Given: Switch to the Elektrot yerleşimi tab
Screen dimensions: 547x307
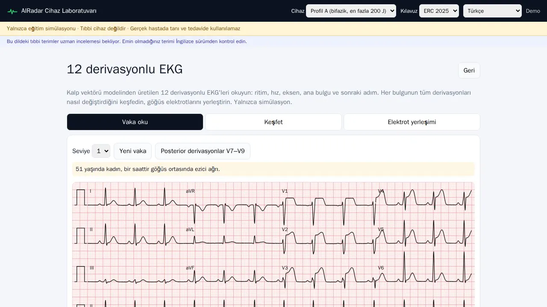Looking at the screenshot, I should [x=412, y=122].
